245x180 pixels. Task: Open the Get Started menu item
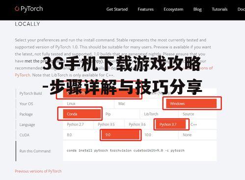[x=117, y=9]
